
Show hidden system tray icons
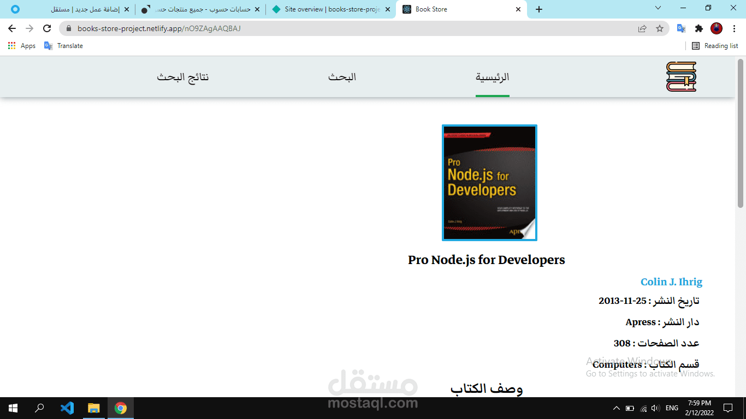pos(617,408)
